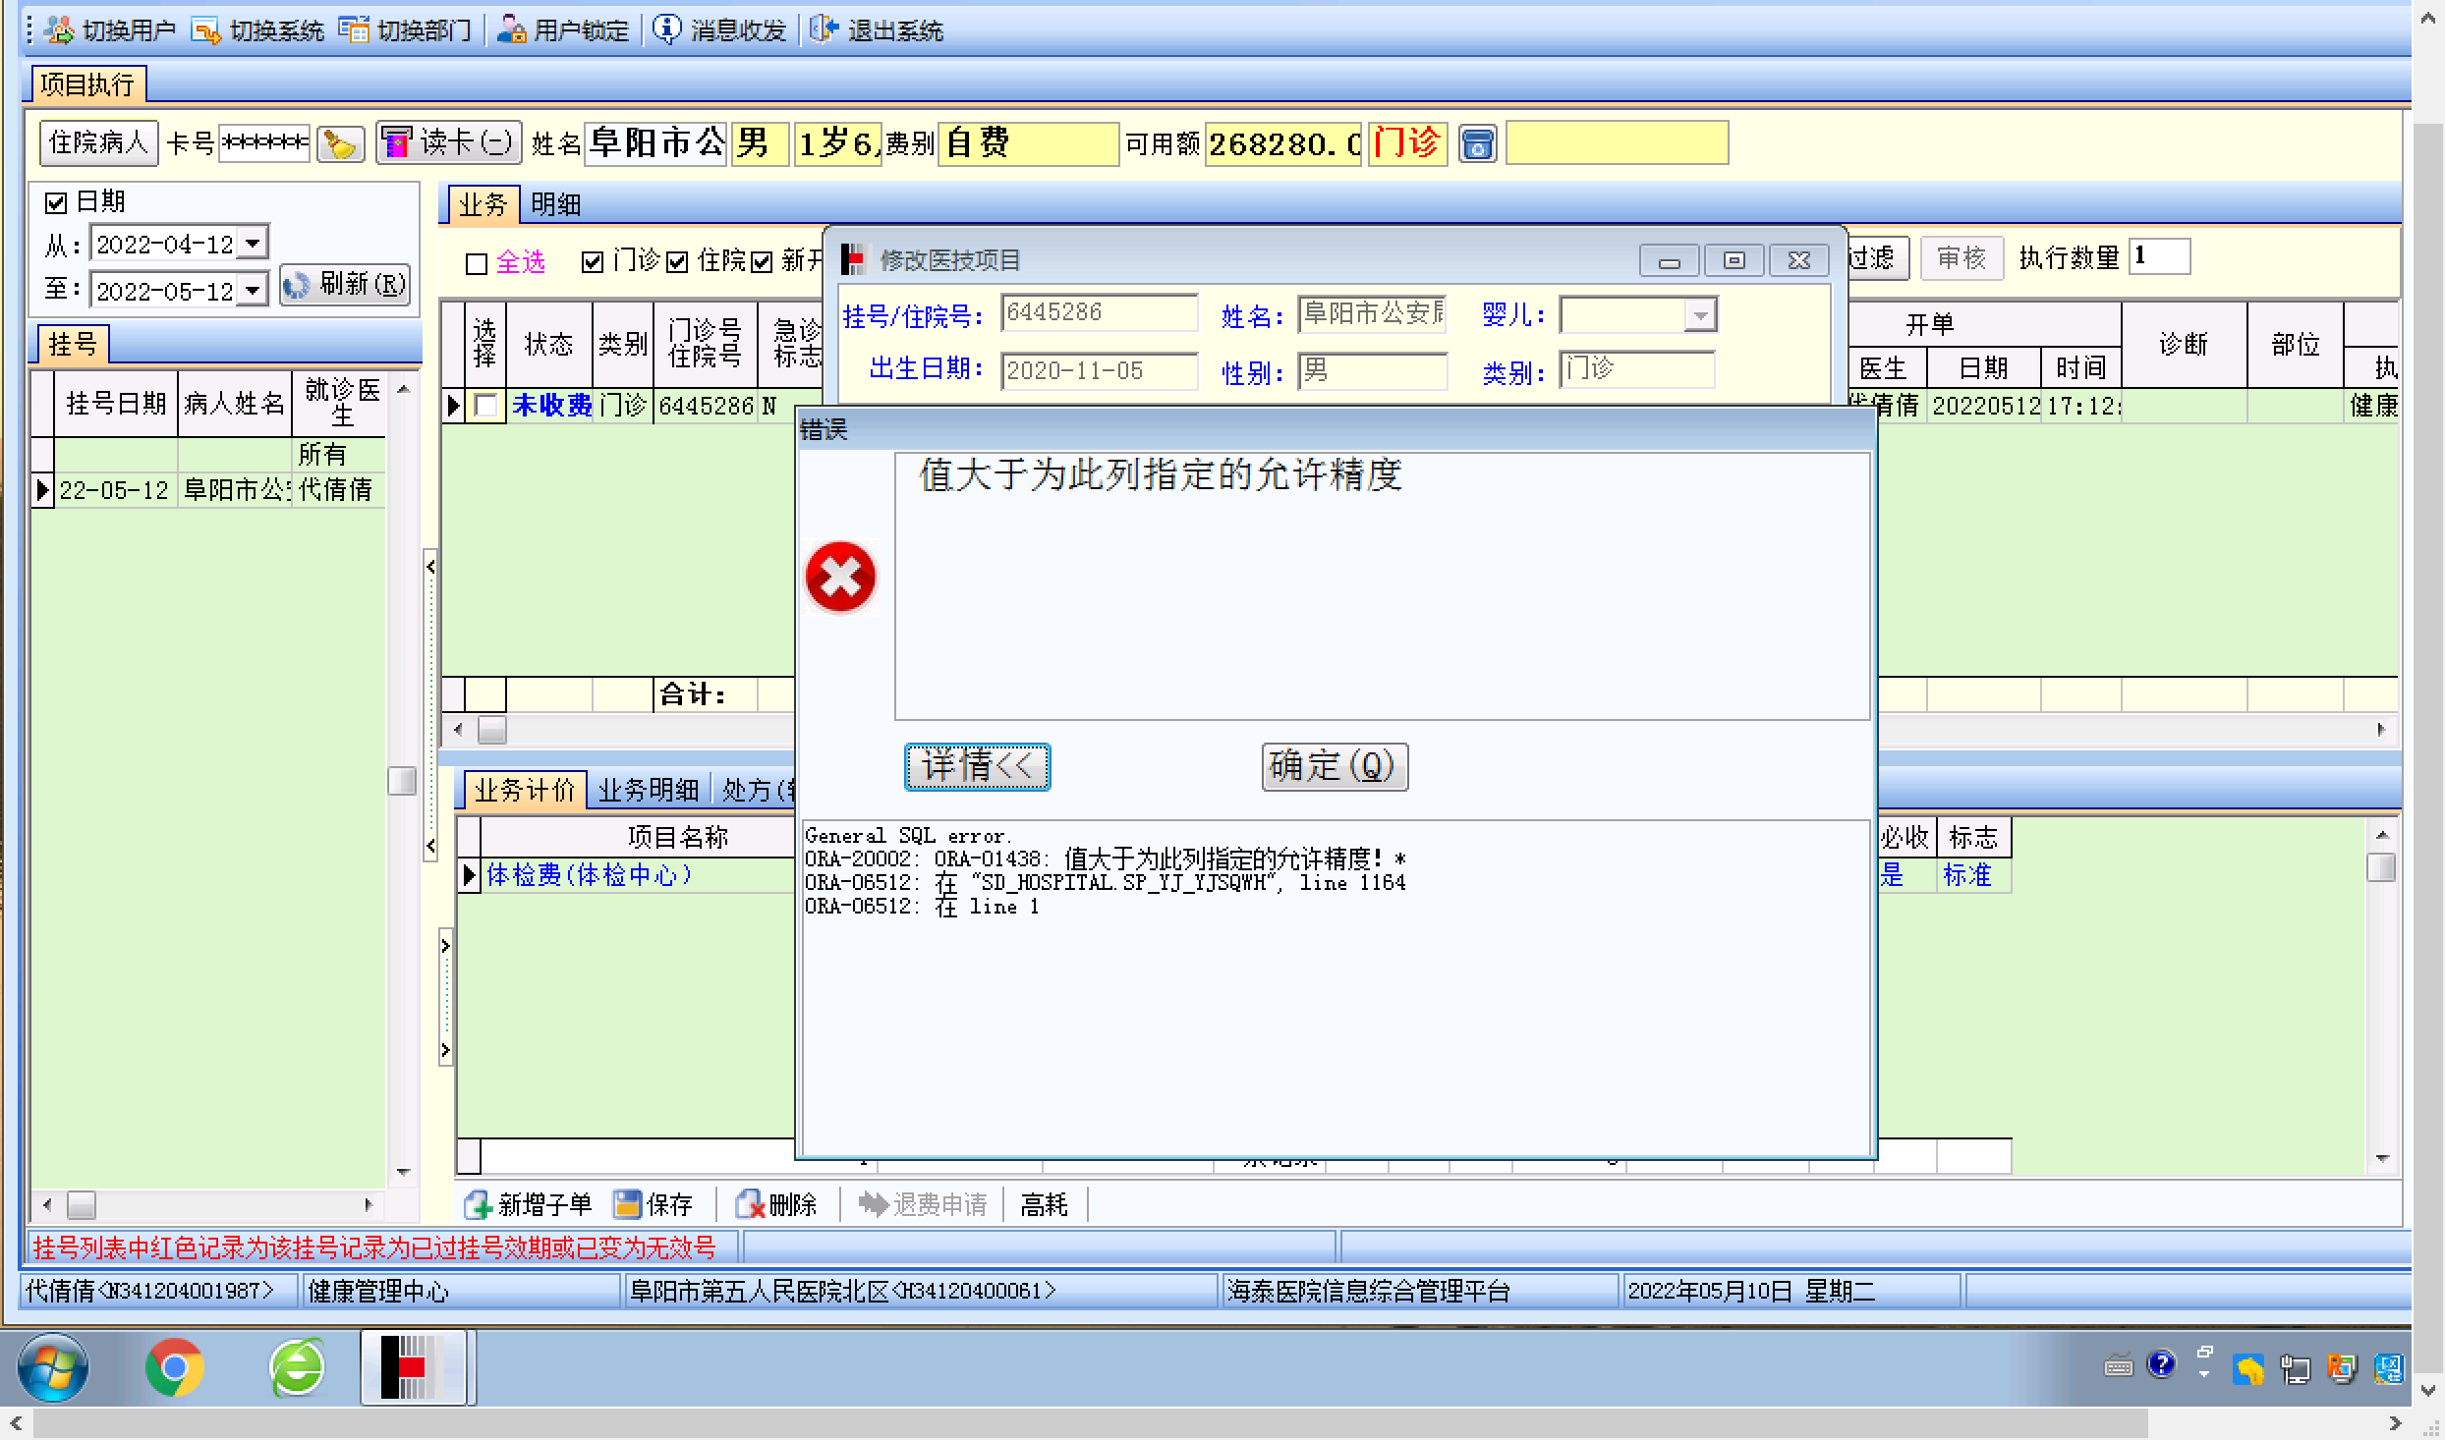2445x1440 pixels.
Task: Toggle the 日期 checkbox
Action: (x=56, y=203)
